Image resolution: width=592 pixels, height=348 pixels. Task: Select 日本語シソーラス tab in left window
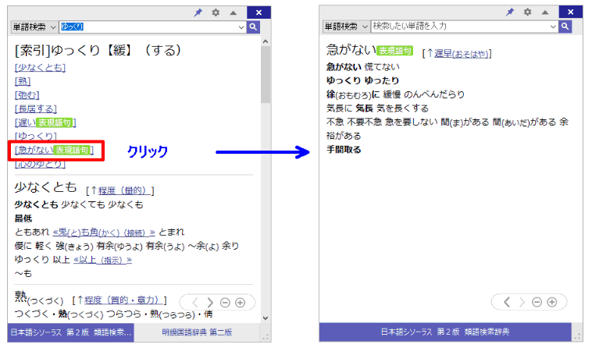(70, 332)
